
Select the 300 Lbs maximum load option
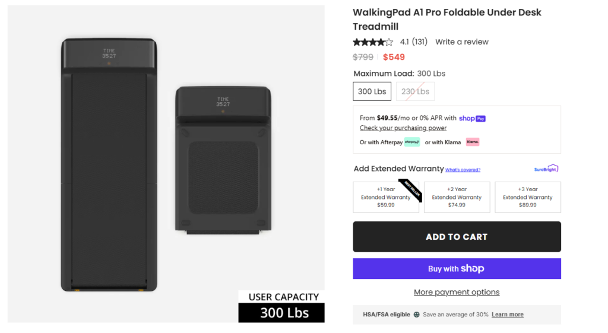372,91
